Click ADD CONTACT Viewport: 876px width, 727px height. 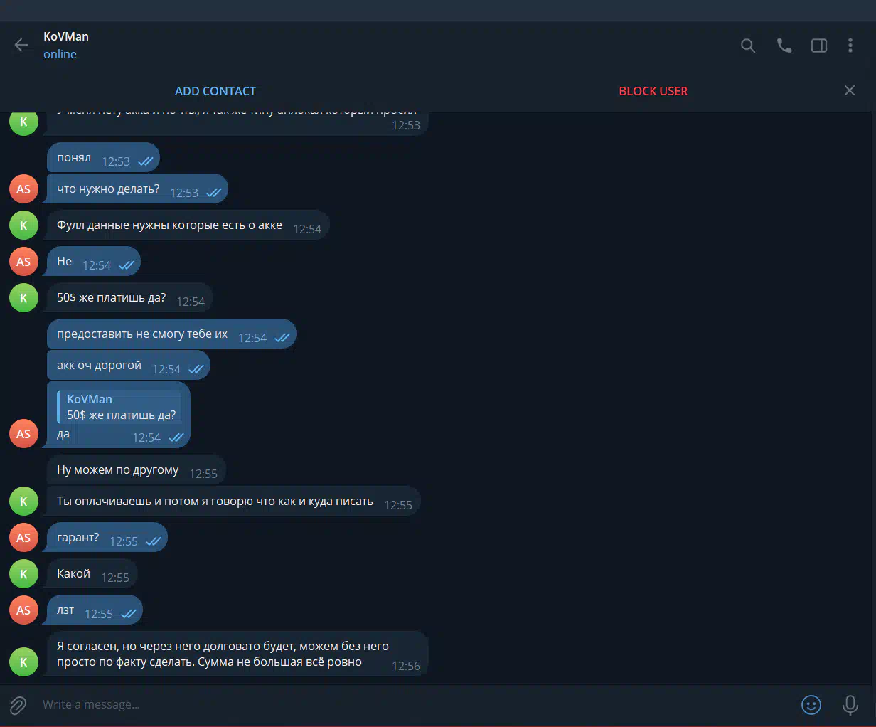[x=215, y=91]
